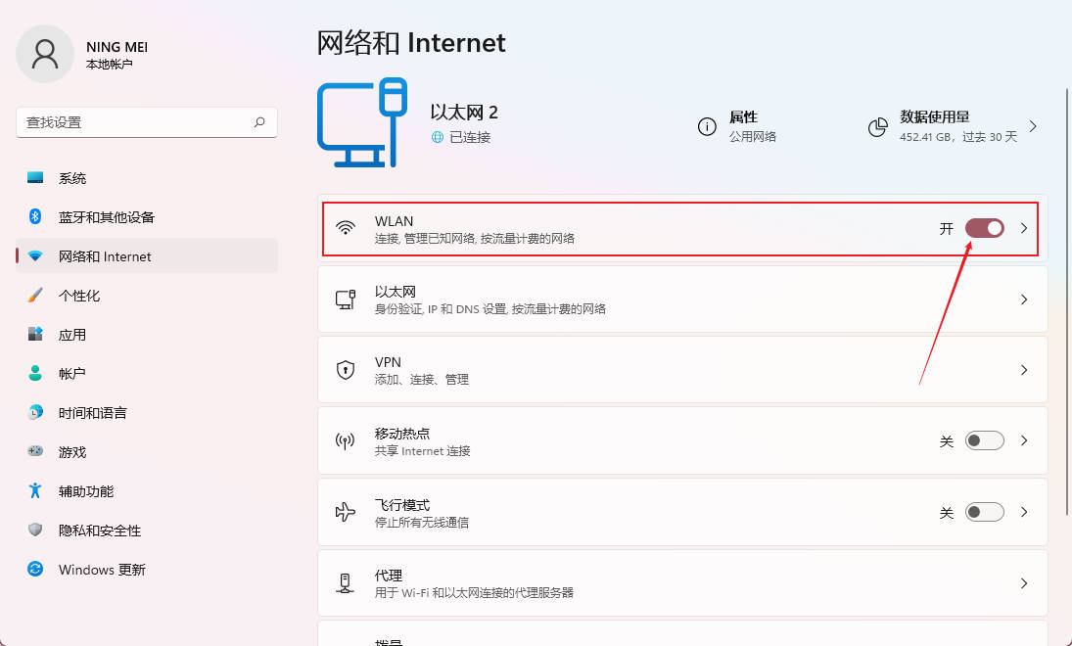This screenshot has height=646, width=1072.
Task: Select 帐户 text in the sidebar
Action: [x=71, y=374]
